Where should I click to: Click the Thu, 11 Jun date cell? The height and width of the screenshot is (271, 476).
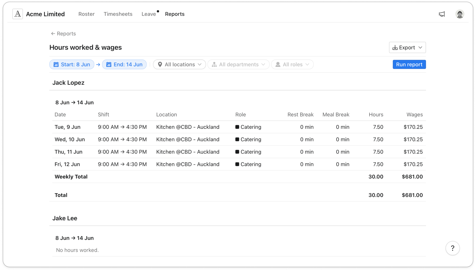tap(69, 152)
